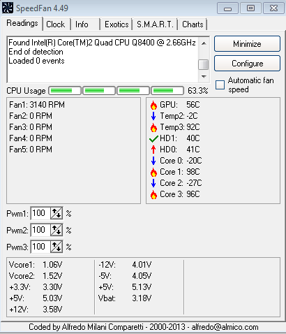
Task: Click the +5V 5.13V reading
Action: tap(125, 287)
